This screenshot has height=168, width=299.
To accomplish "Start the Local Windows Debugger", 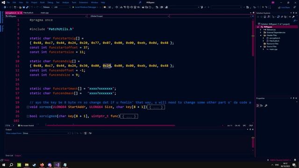I will tap(84, 7).
